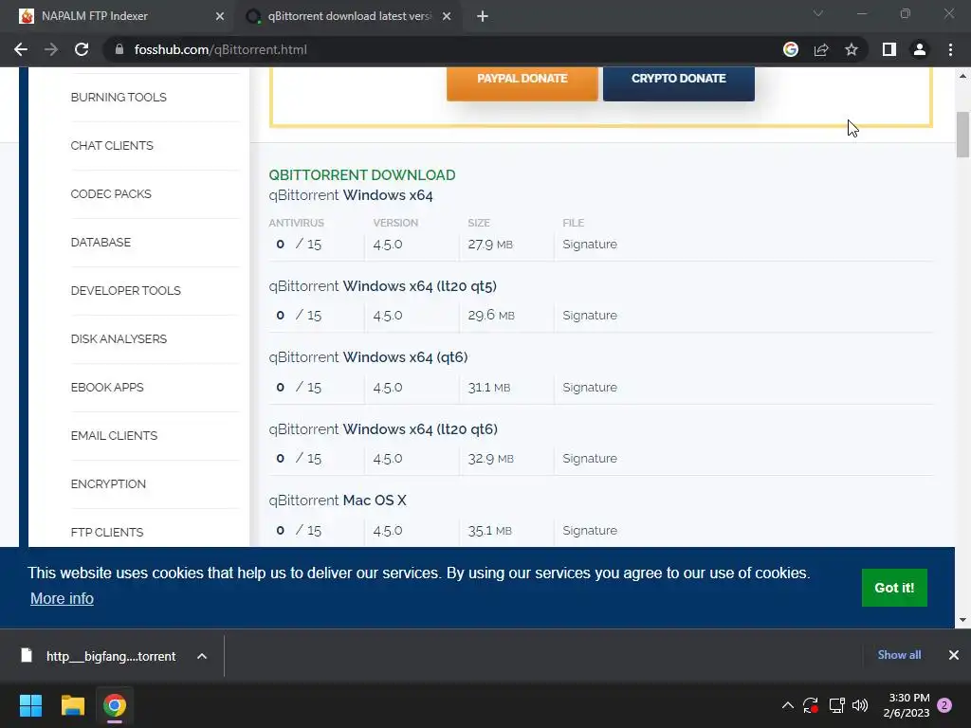Click the 35.1 MB size value
Image resolution: width=971 pixels, height=728 pixels.
(489, 530)
